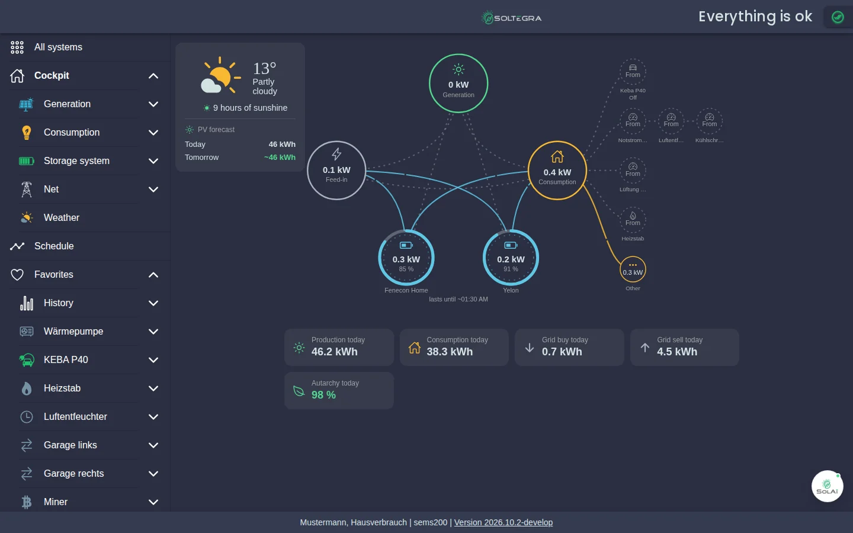Click the All systems grid icon
Viewport: 853px width, 533px height.
pyautogui.click(x=17, y=47)
